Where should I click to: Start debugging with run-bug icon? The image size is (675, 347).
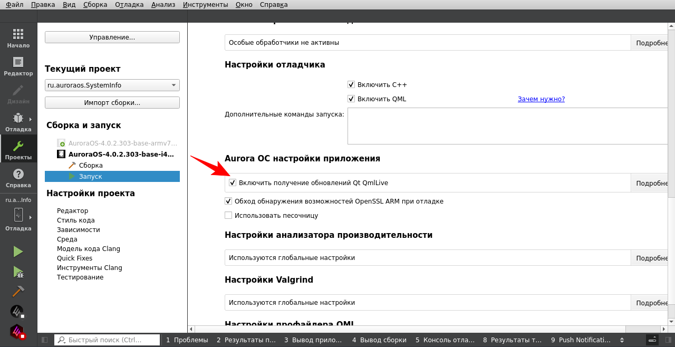pos(18,272)
